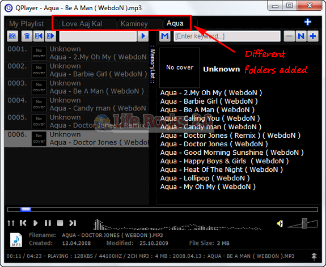Choose Aqua - Calling You in folder list

[210, 118]
